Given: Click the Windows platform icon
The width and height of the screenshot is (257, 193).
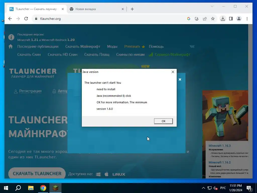Looking at the screenshot, I should (x=98, y=174).
